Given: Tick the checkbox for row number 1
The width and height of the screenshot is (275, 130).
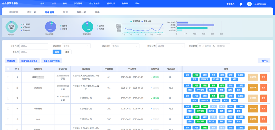Looking at the screenshot, I should (x=8, y=77).
